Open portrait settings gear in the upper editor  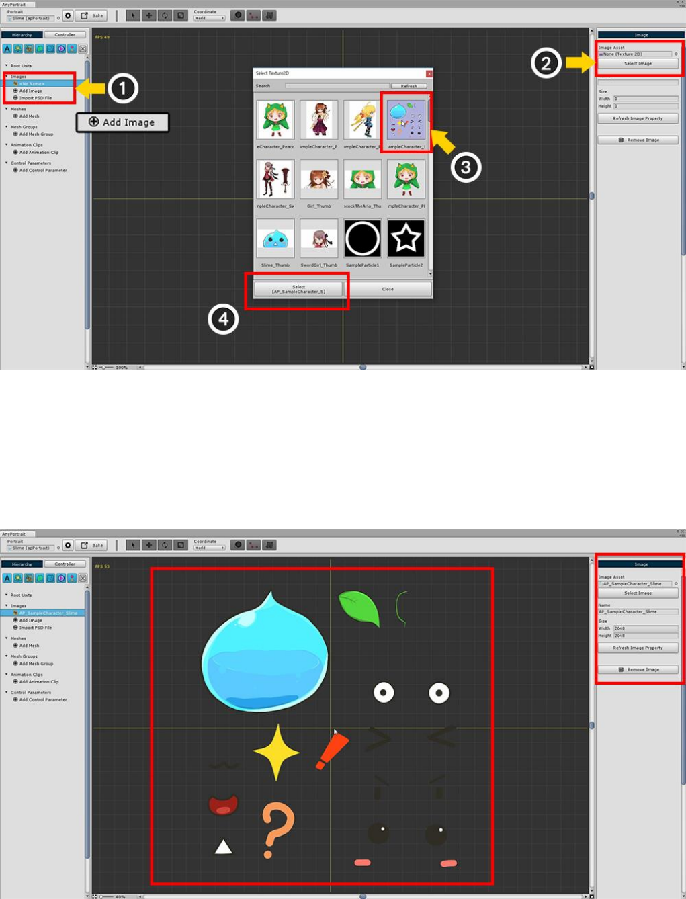pyautogui.click(x=68, y=16)
